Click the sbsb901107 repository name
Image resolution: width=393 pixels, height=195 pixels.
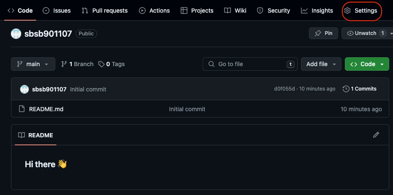click(x=48, y=34)
